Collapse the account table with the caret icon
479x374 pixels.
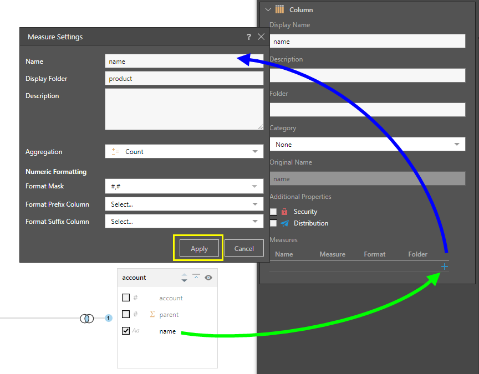pyautogui.click(x=196, y=277)
